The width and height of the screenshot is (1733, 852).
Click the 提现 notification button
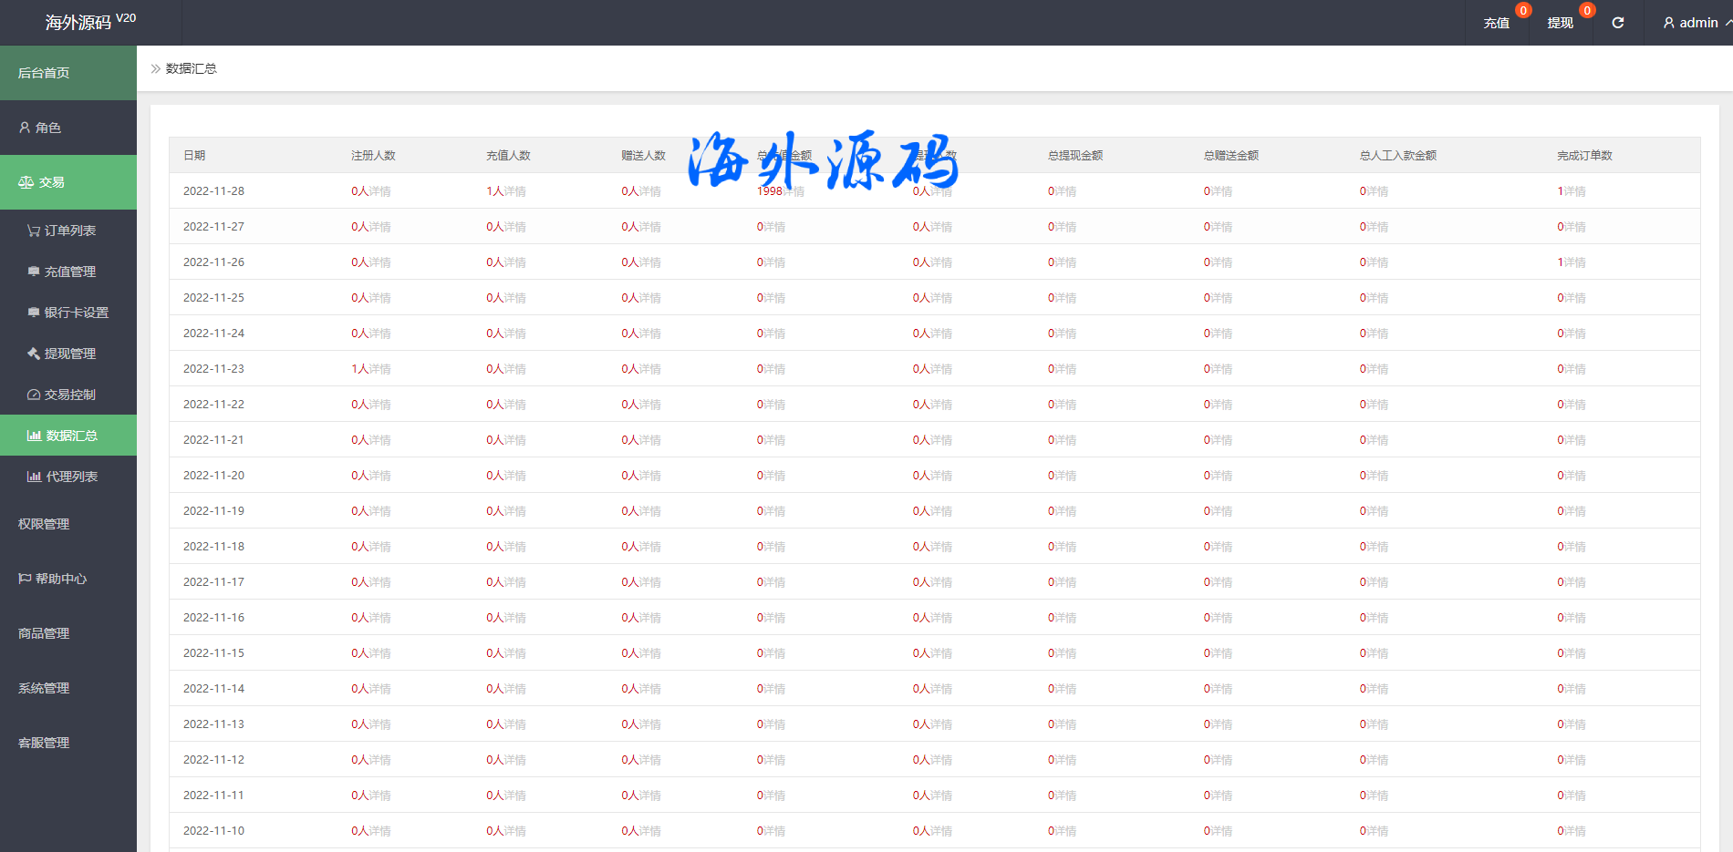tap(1561, 23)
